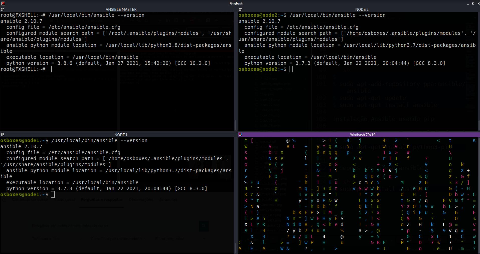
Task: Focus the osboxes@node2 prompt cursor
Action: (x=291, y=69)
